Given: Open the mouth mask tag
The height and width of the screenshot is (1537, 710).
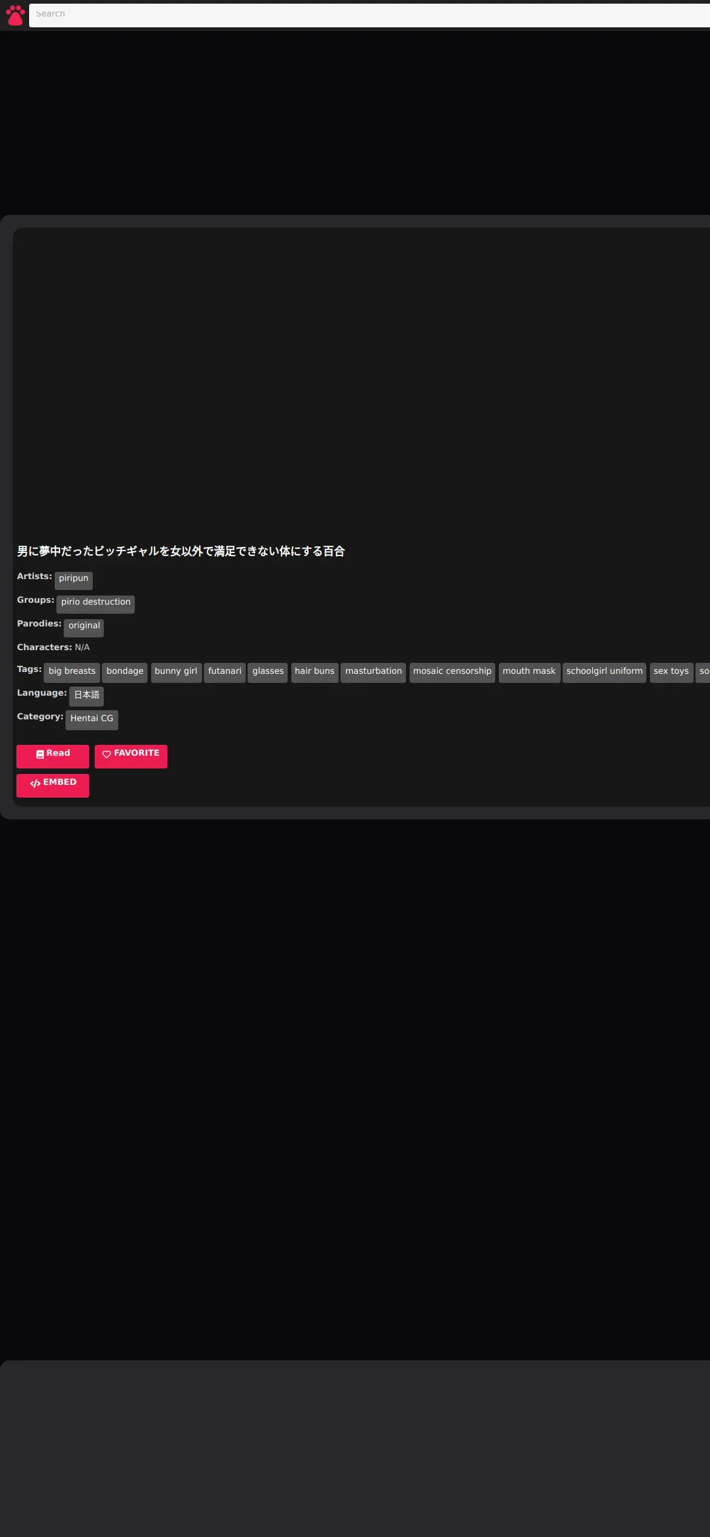Looking at the screenshot, I should click(529, 672).
